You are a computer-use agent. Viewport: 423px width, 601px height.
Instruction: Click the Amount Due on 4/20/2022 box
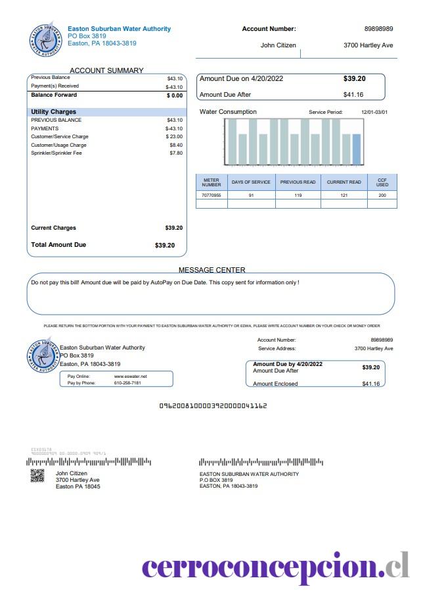290,87
